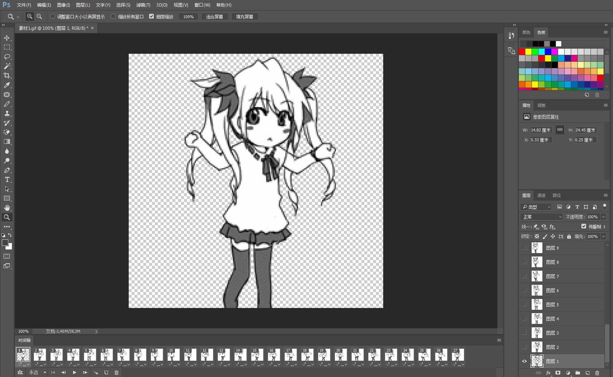Pick the red swatch in the 色板 panel
The height and width of the screenshot is (377, 613).
(x=522, y=52)
